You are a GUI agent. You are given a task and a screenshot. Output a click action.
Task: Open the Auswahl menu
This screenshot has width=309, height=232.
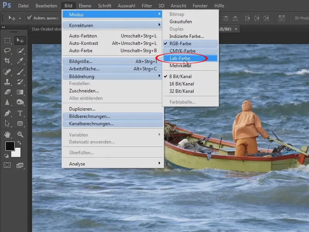[126, 6]
